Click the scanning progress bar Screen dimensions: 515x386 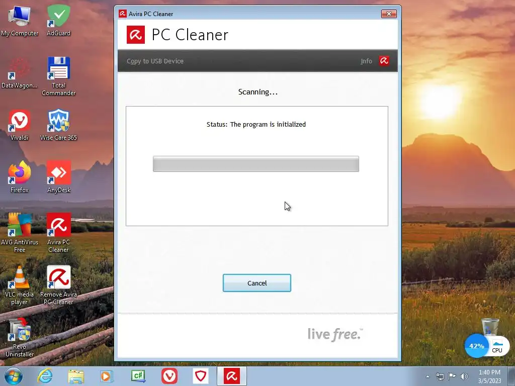256,164
